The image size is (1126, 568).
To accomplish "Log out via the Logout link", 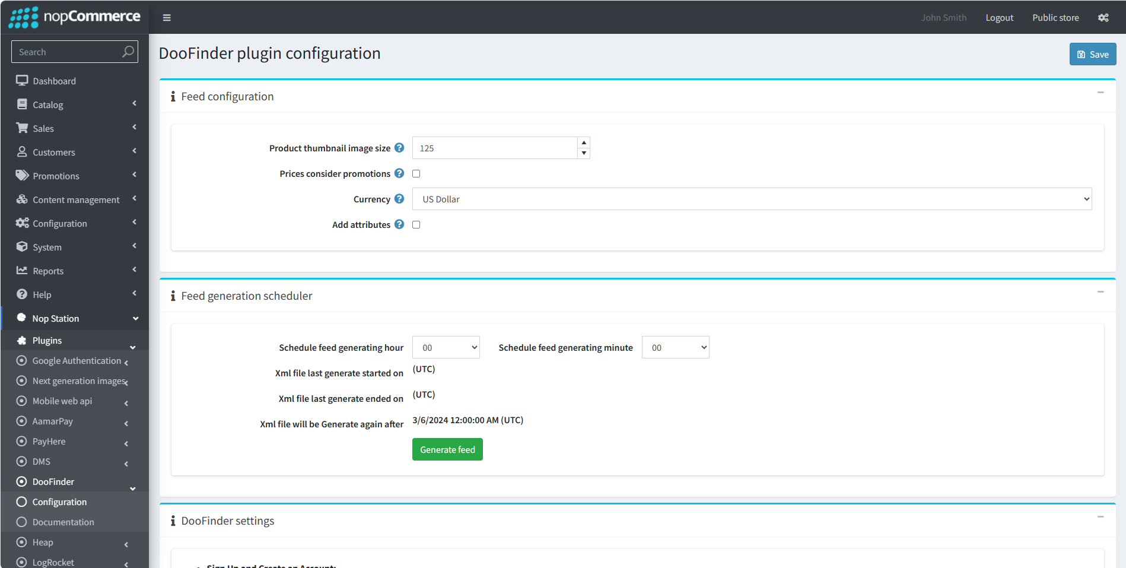I will [999, 18].
